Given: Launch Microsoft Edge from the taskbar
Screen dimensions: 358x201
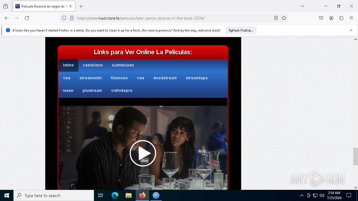Looking at the screenshot, I should pyautogui.click(x=115, y=195).
